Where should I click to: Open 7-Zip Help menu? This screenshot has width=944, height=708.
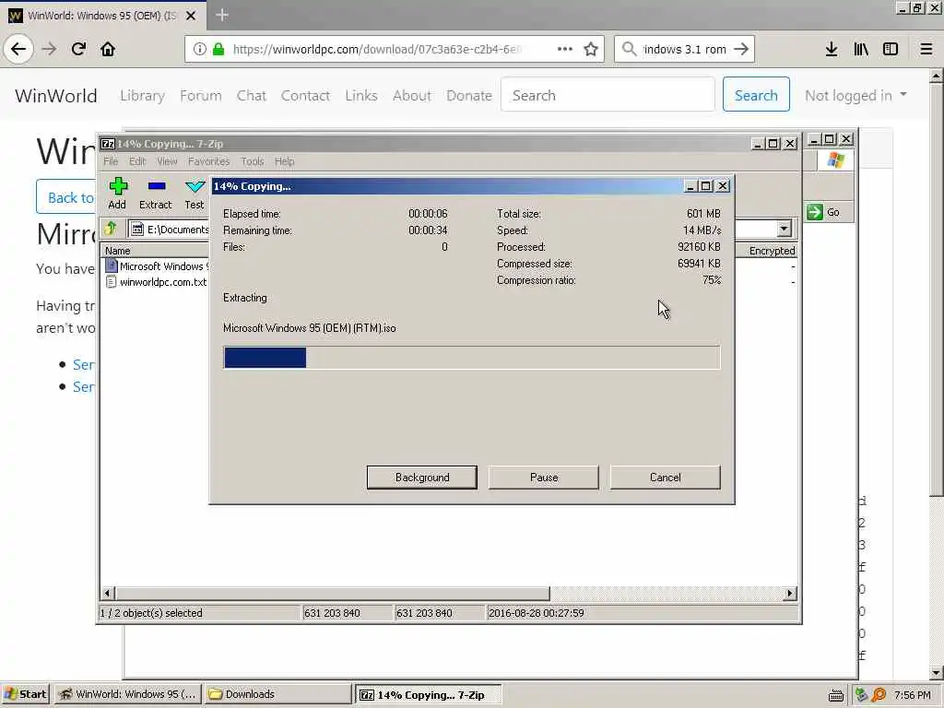point(284,161)
